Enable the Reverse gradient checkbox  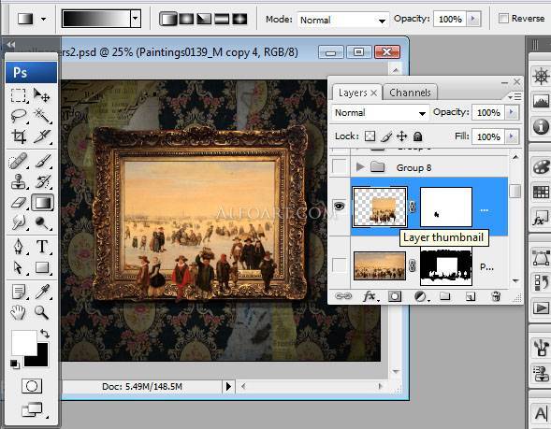pos(503,18)
